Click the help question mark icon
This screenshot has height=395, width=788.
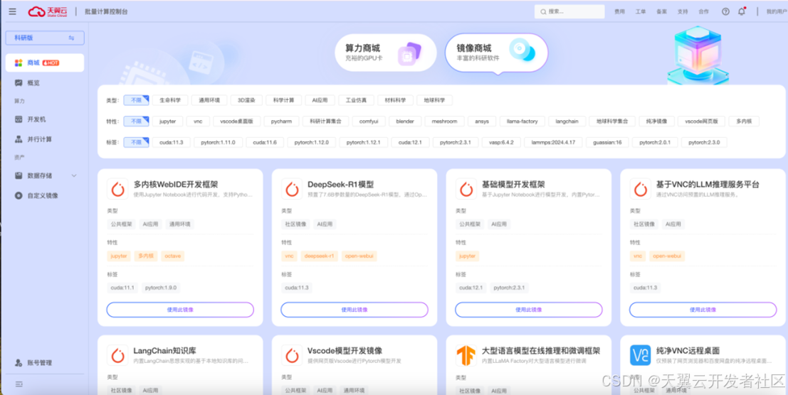click(x=725, y=11)
